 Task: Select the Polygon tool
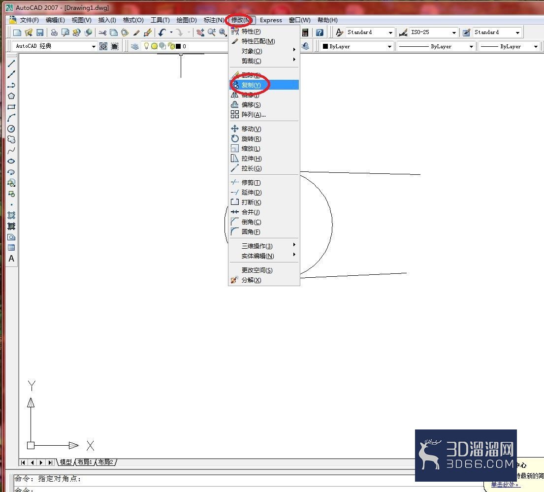pyautogui.click(x=11, y=96)
